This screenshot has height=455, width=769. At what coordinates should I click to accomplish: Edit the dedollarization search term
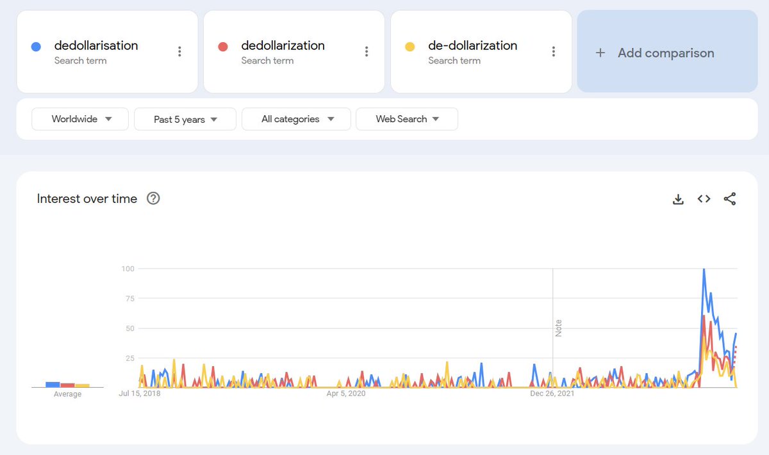(283, 45)
